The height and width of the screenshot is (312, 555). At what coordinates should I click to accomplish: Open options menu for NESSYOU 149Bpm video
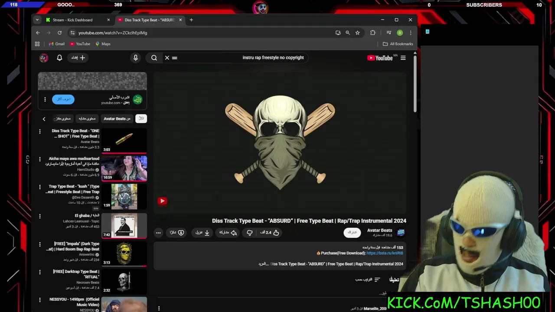click(40, 300)
